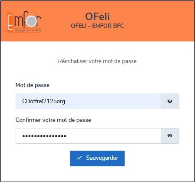The image size is (195, 182).
Task: Click the checkmark icon on Sauvegarder
Action: tap(79, 158)
